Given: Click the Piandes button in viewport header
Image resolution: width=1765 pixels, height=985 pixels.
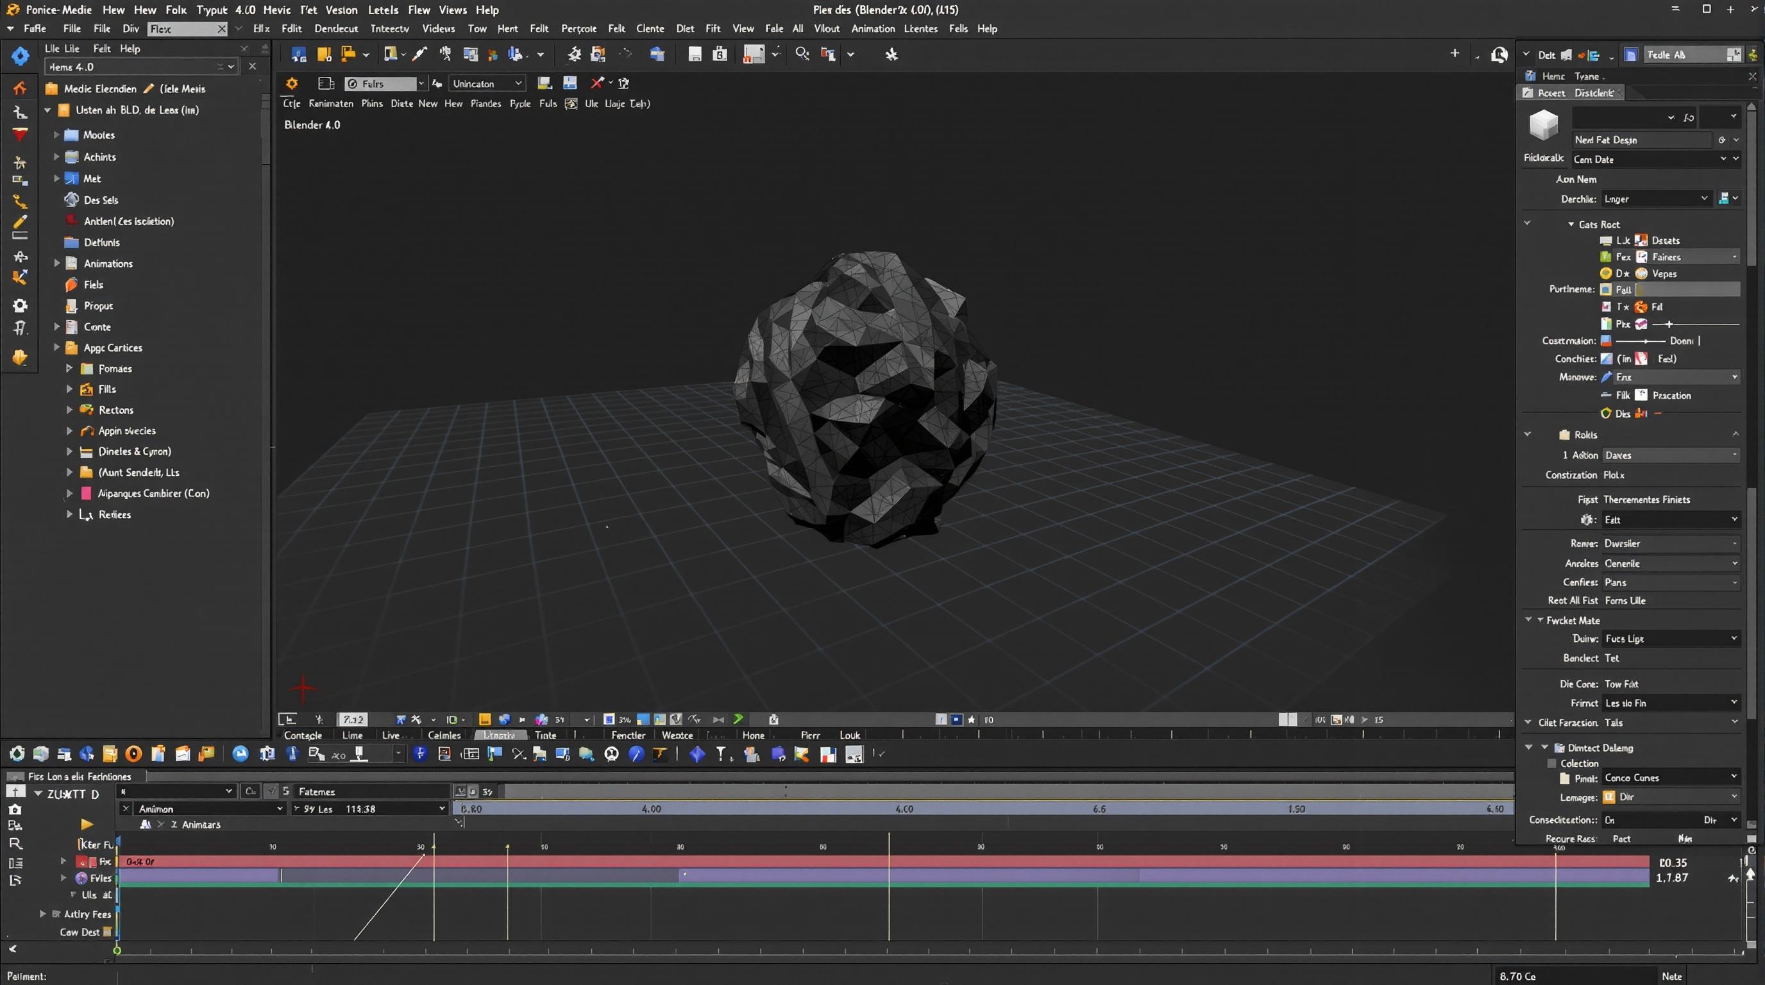Looking at the screenshot, I should click(x=486, y=103).
